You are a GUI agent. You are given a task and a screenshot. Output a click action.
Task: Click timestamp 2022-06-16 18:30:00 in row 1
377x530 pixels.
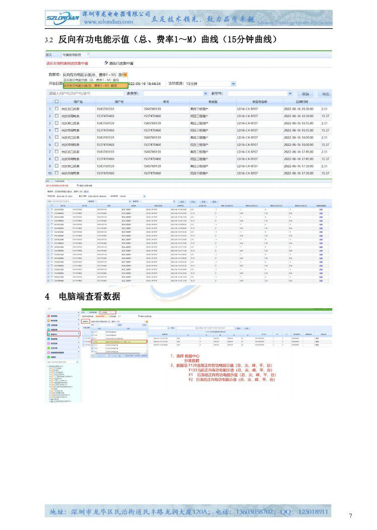point(299,109)
